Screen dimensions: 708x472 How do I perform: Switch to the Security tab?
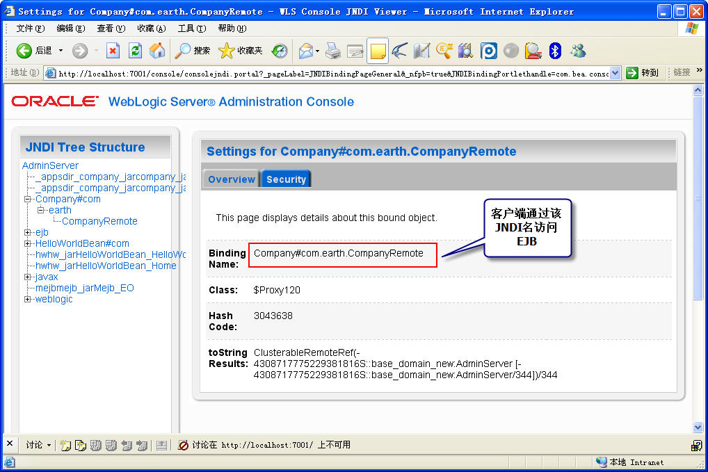tap(286, 179)
